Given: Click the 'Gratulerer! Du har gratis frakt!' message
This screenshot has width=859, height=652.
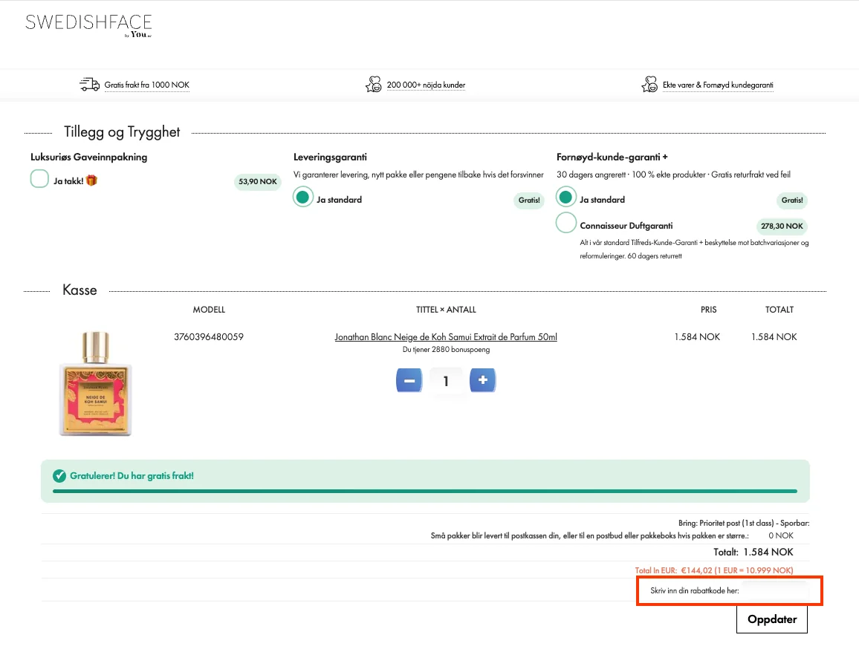Looking at the screenshot, I should point(132,476).
